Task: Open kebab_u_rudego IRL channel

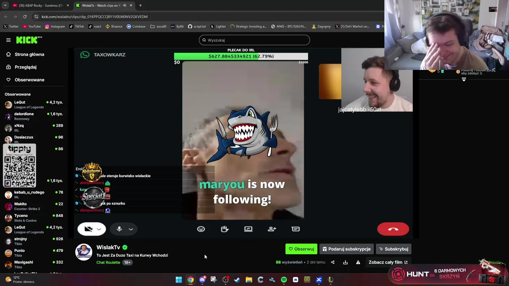Action: [34, 194]
